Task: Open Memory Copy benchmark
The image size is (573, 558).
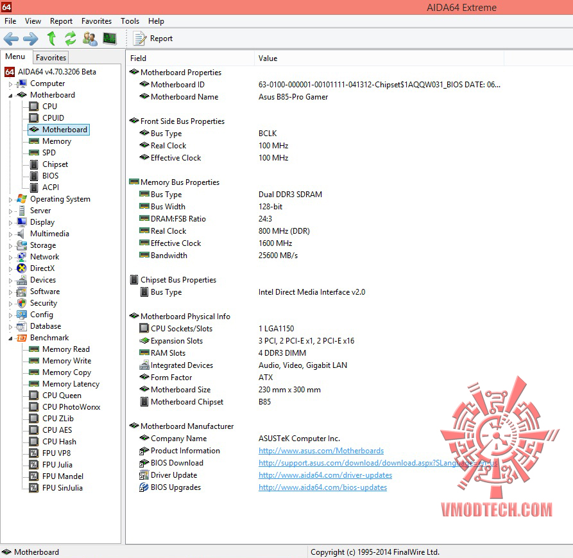Action: coord(67,372)
